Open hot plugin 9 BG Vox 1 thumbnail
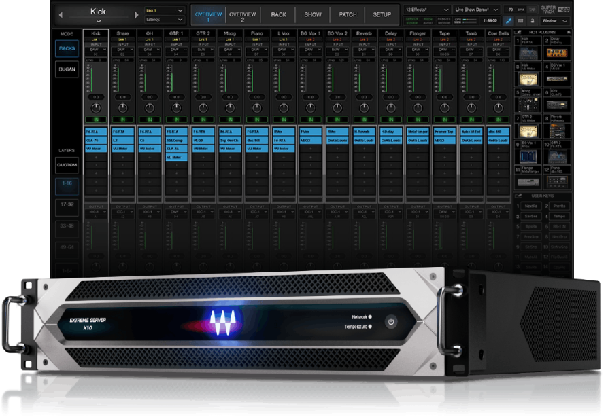Image resolution: width=608 pixels, height=417 pixels. [x=528, y=156]
